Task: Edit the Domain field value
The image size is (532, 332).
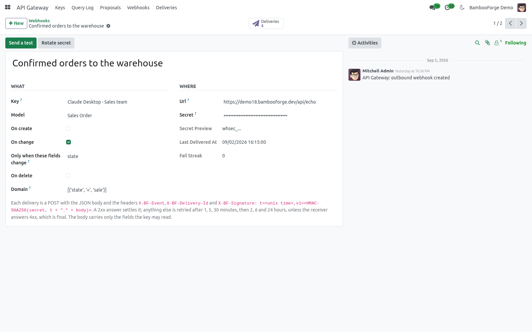Action: tap(118, 190)
